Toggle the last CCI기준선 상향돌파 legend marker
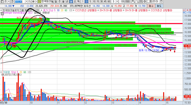The width and height of the screenshot is (191, 105). coord(149,10)
